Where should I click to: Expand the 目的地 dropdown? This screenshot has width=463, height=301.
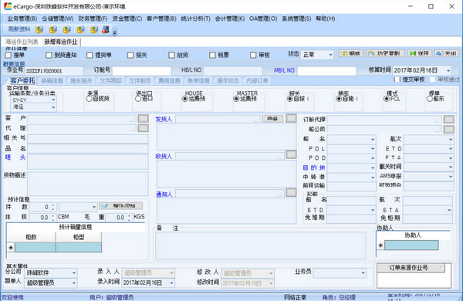373,167
